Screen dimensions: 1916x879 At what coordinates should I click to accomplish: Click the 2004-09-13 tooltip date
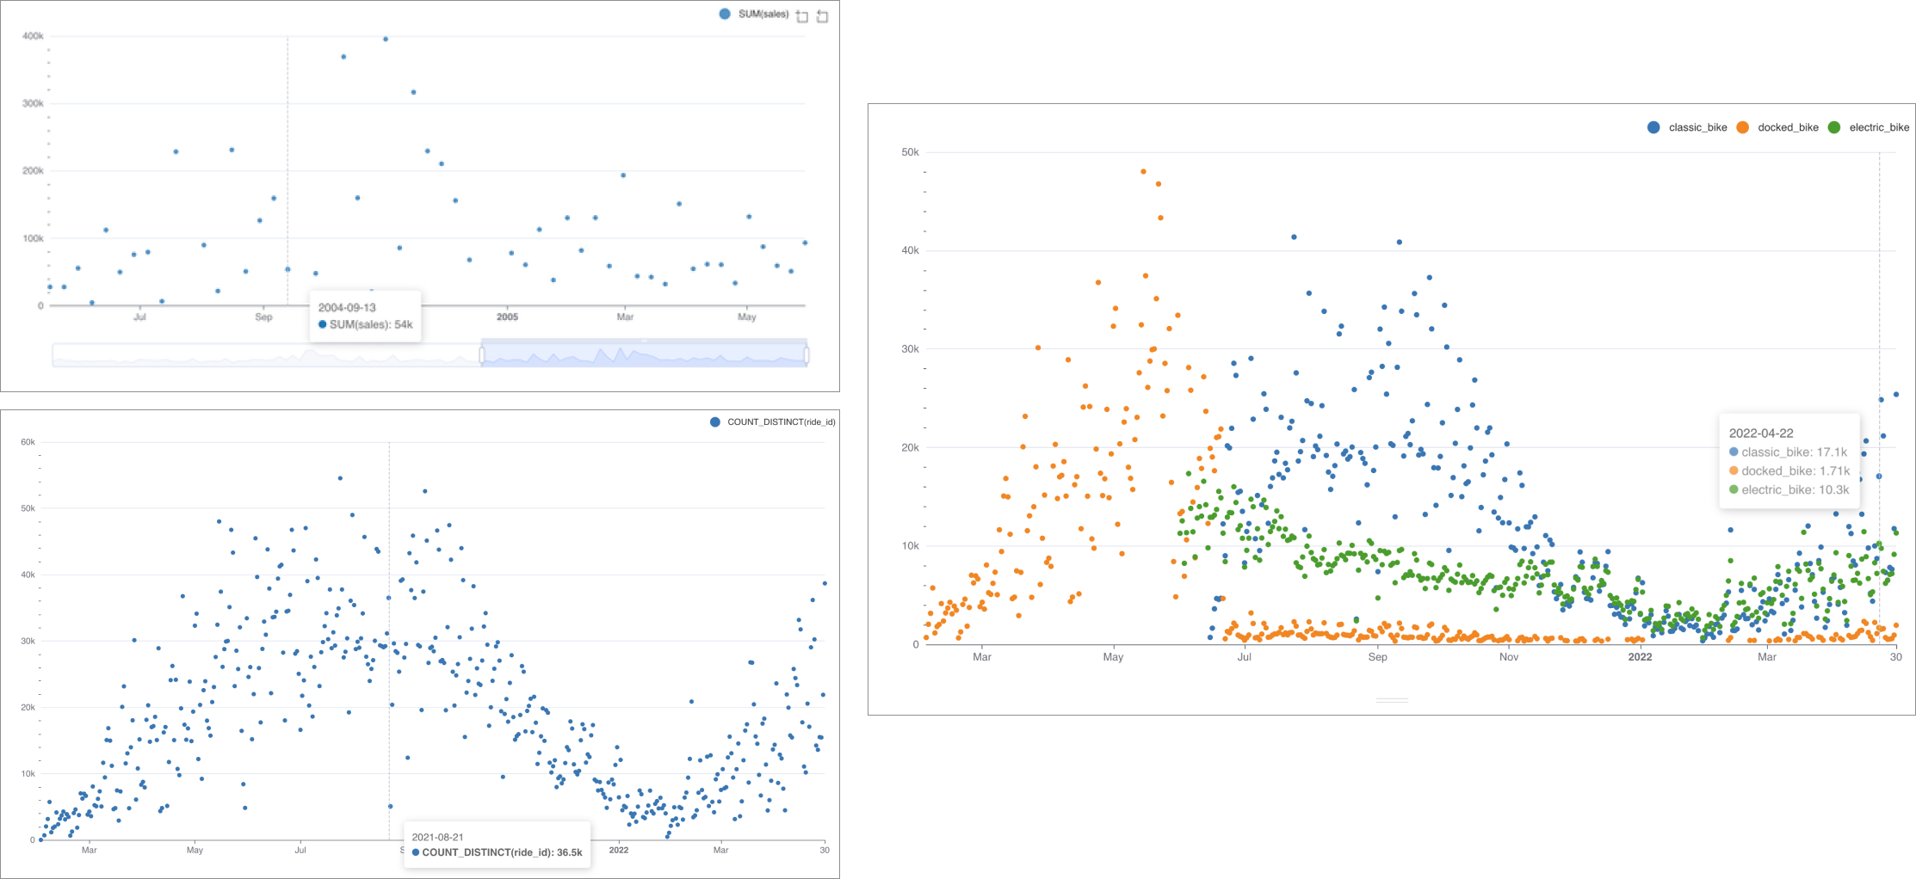point(347,307)
